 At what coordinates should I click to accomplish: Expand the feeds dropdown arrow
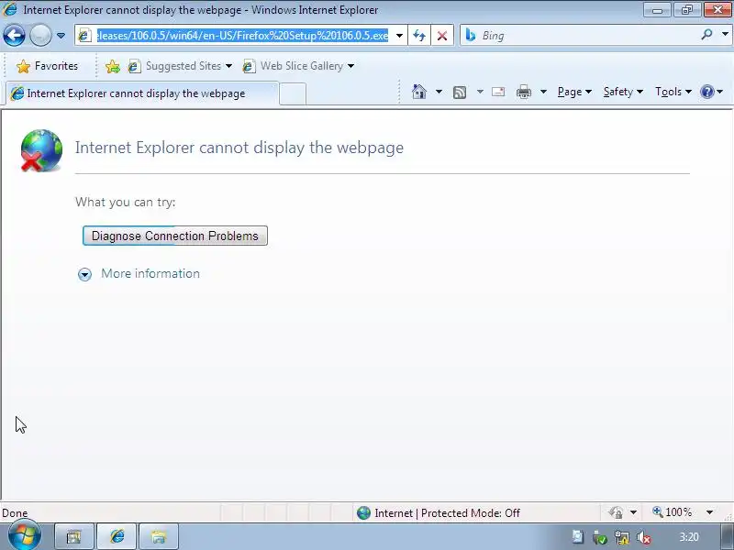tap(480, 92)
